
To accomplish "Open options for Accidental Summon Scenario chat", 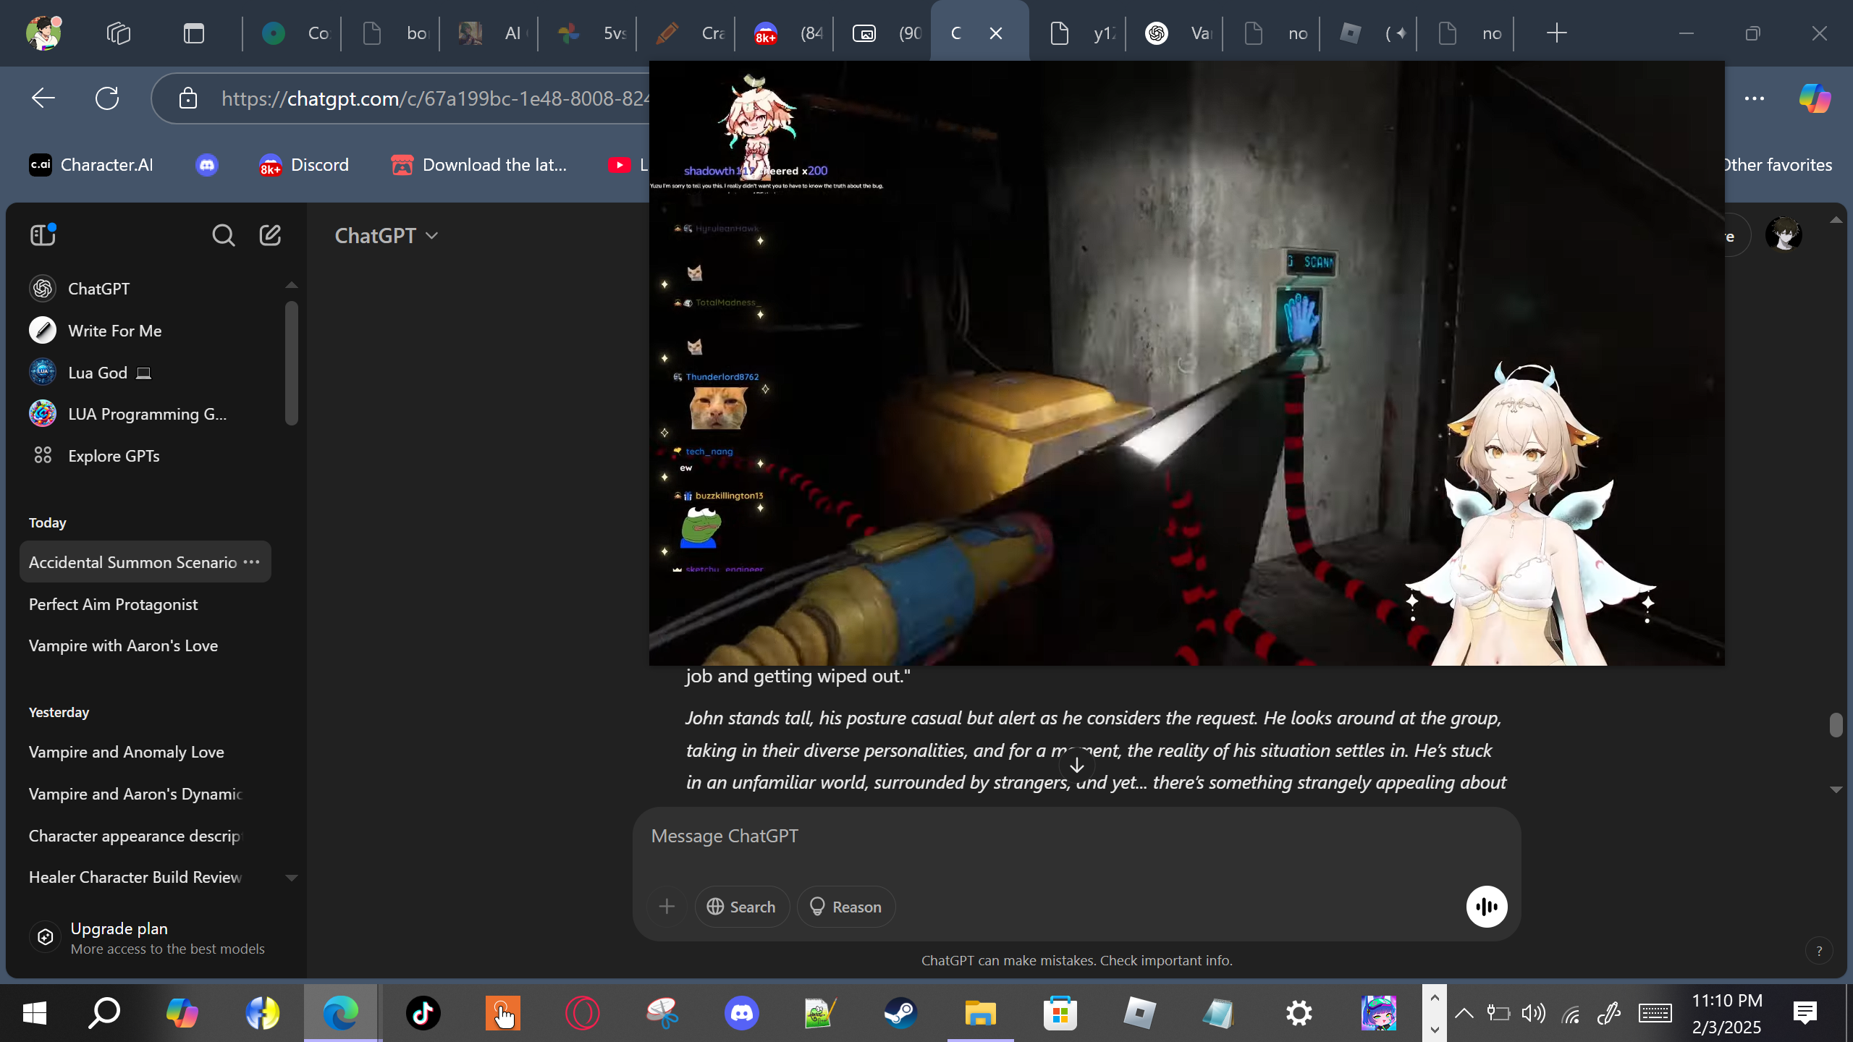I will pyautogui.click(x=252, y=562).
